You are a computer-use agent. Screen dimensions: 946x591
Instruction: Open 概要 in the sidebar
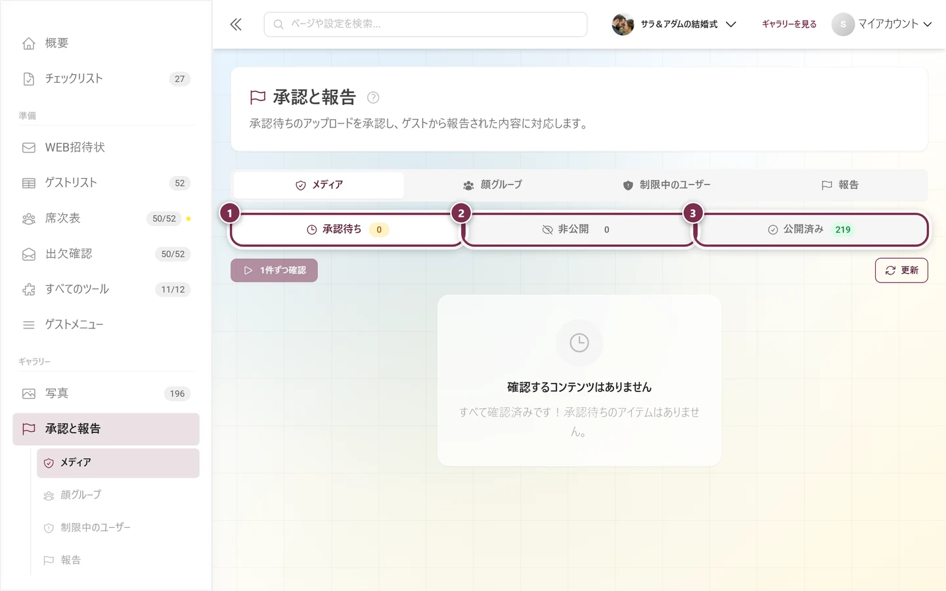pyautogui.click(x=106, y=43)
